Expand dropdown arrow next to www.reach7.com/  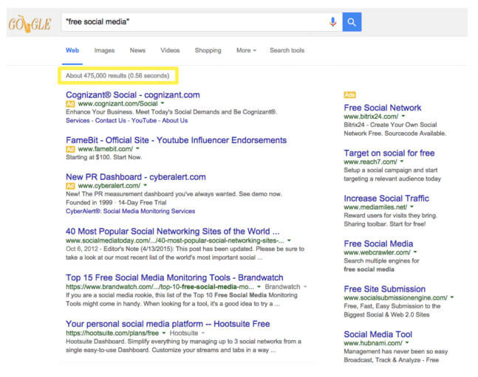402,162
